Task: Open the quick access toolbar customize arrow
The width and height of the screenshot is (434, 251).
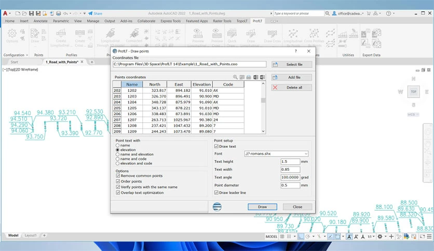Action: [x=85, y=13]
